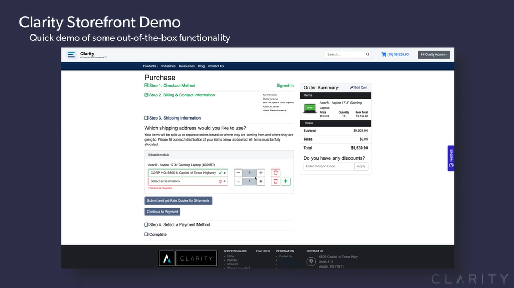514x288 pixels.
Task: Click 'This field is required.' error text
Action: point(160,188)
